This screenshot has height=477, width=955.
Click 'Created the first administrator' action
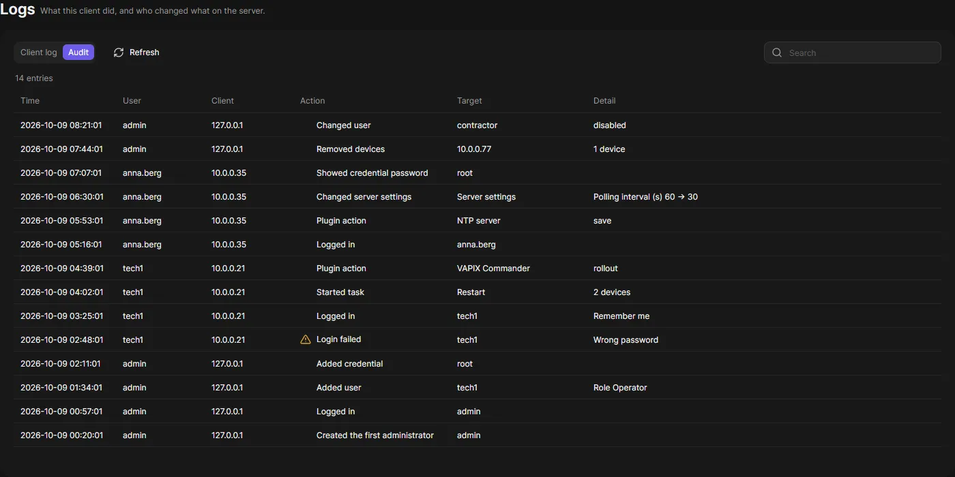point(375,435)
